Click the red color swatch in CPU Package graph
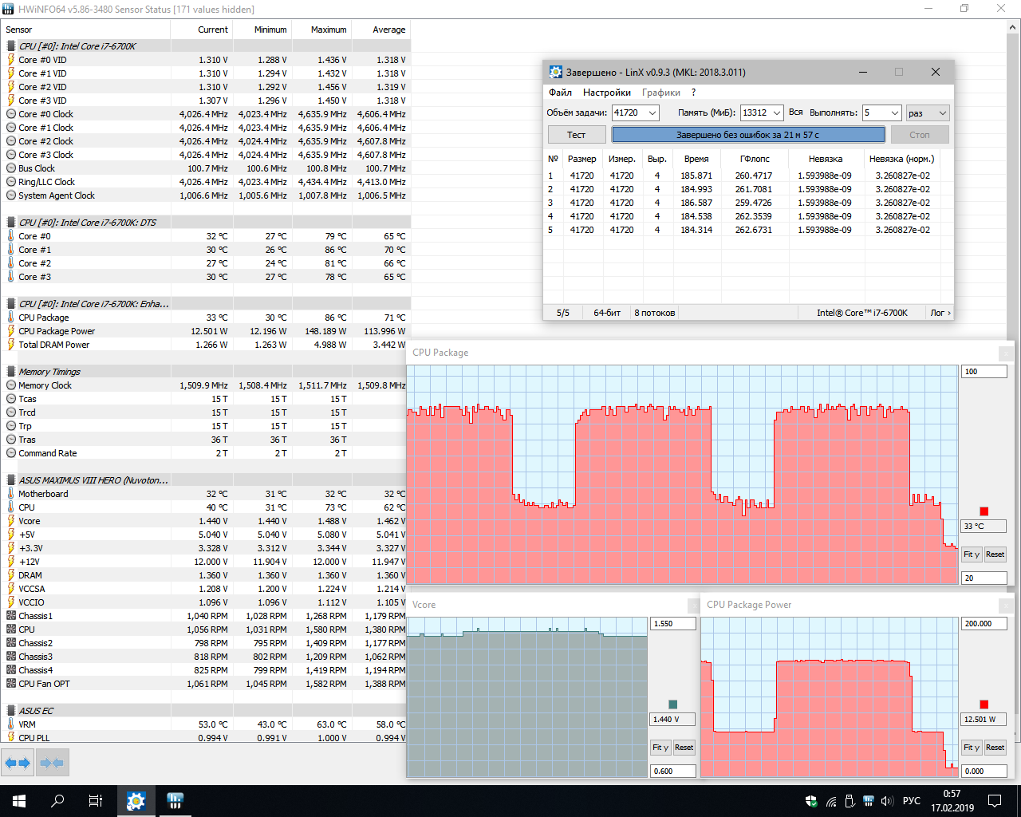The width and height of the screenshot is (1021, 817). tap(984, 511)
